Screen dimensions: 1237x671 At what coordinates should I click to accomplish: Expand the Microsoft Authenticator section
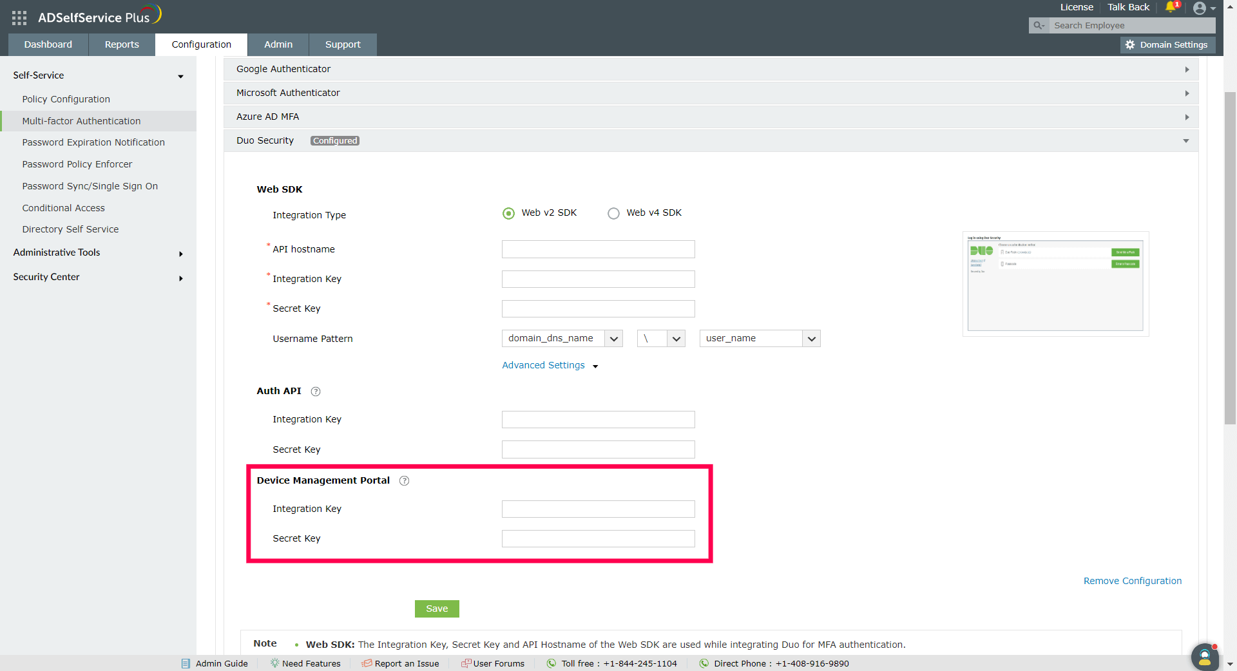tap(711, 93)
